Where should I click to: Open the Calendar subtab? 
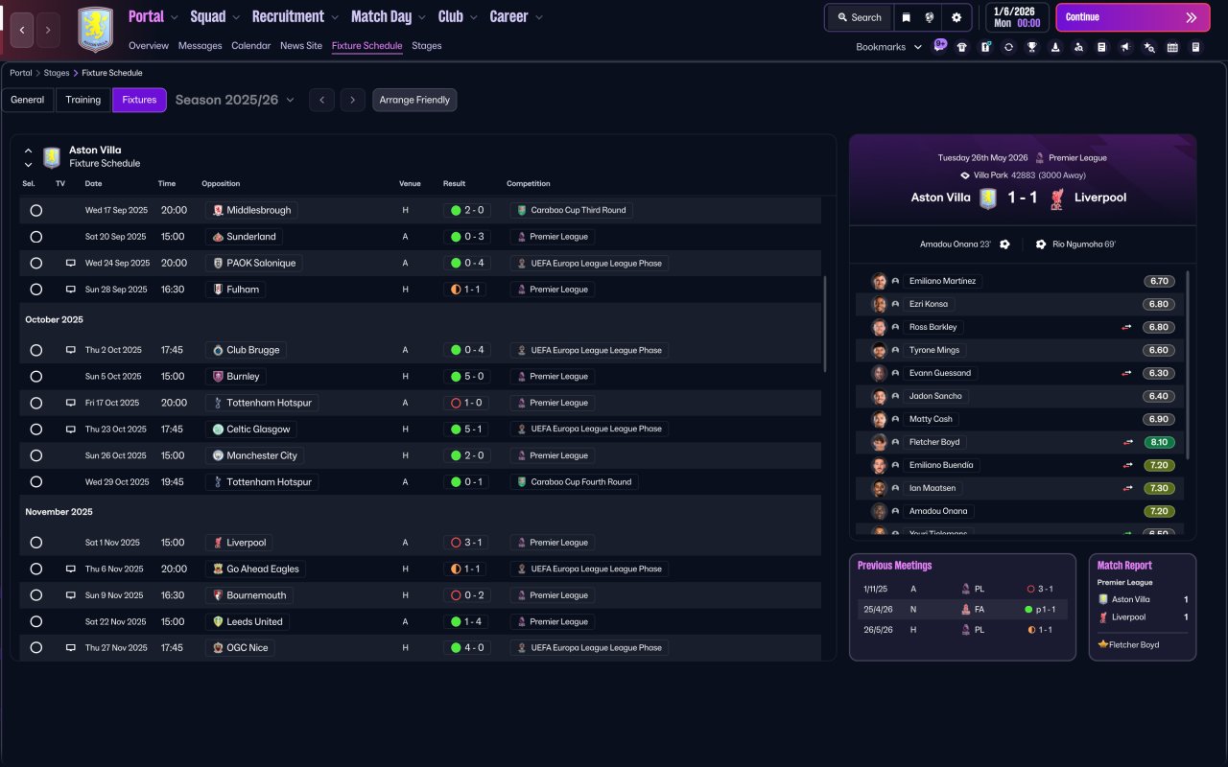[251, 46]
